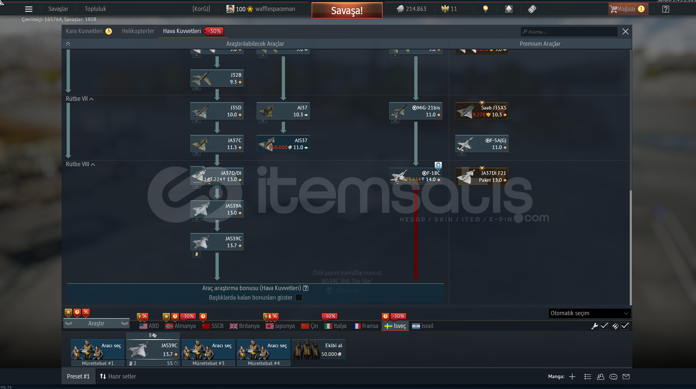This screenshot has height=389, width=696.
Task: Click the wrench repair icon
Action: [x=594, y=326]
